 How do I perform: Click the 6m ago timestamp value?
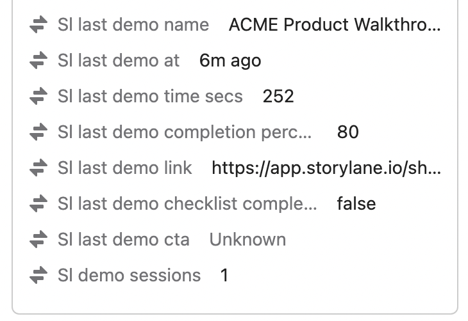pyautogui.click(x=230, y=61)
